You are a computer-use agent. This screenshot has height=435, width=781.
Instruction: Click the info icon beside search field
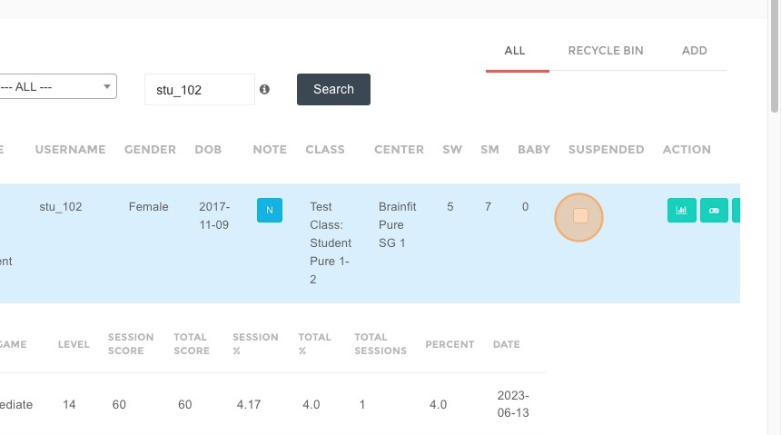pyautogui.click(x=264, y=89)
